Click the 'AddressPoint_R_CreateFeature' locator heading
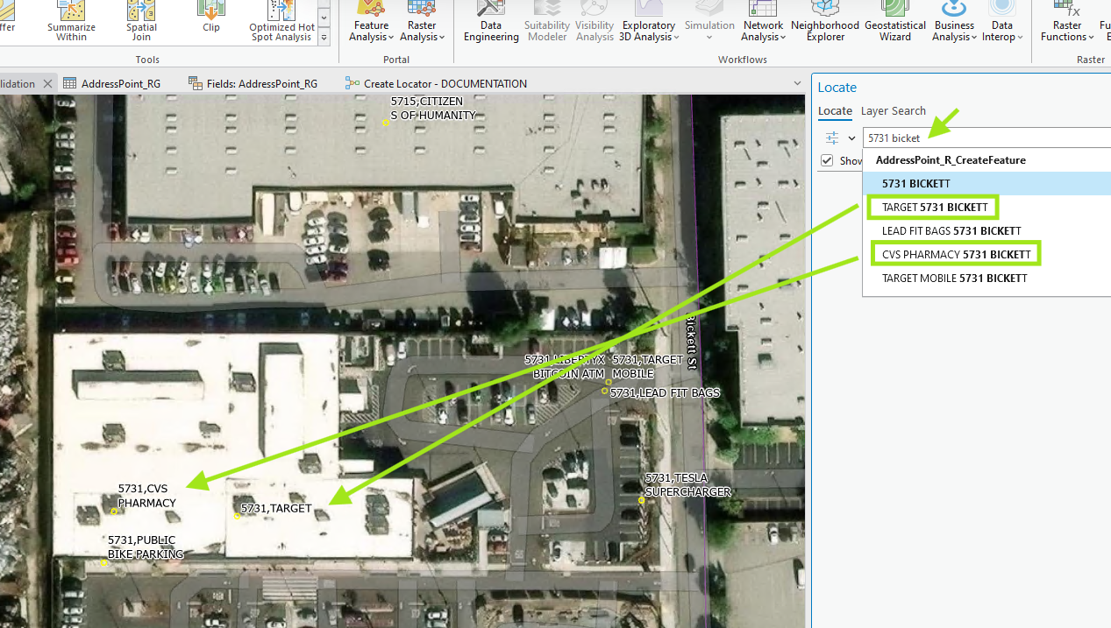 (951, 160)
